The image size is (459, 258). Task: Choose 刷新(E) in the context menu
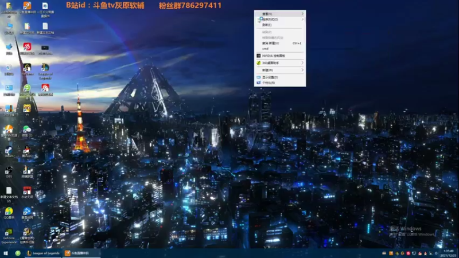pos(280,25)
